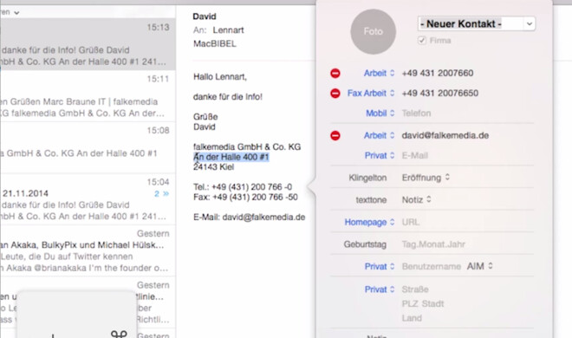
Task: Click the Fax: +49 (431) 200 766 -50 line
Action: pyautogui.click(x=245, y=198)
